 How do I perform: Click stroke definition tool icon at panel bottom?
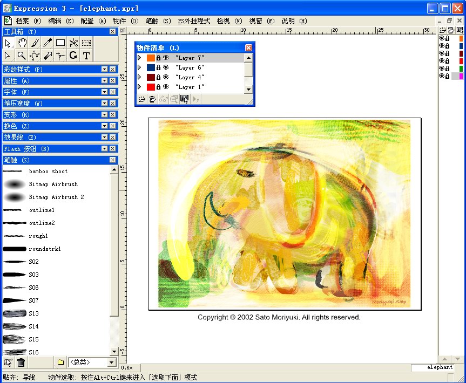tap(8, 362)
